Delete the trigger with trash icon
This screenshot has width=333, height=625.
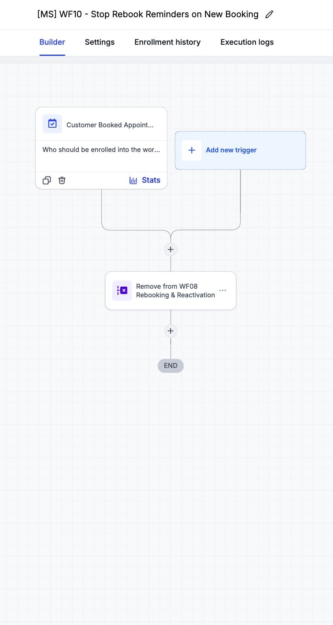click(62, 180)
